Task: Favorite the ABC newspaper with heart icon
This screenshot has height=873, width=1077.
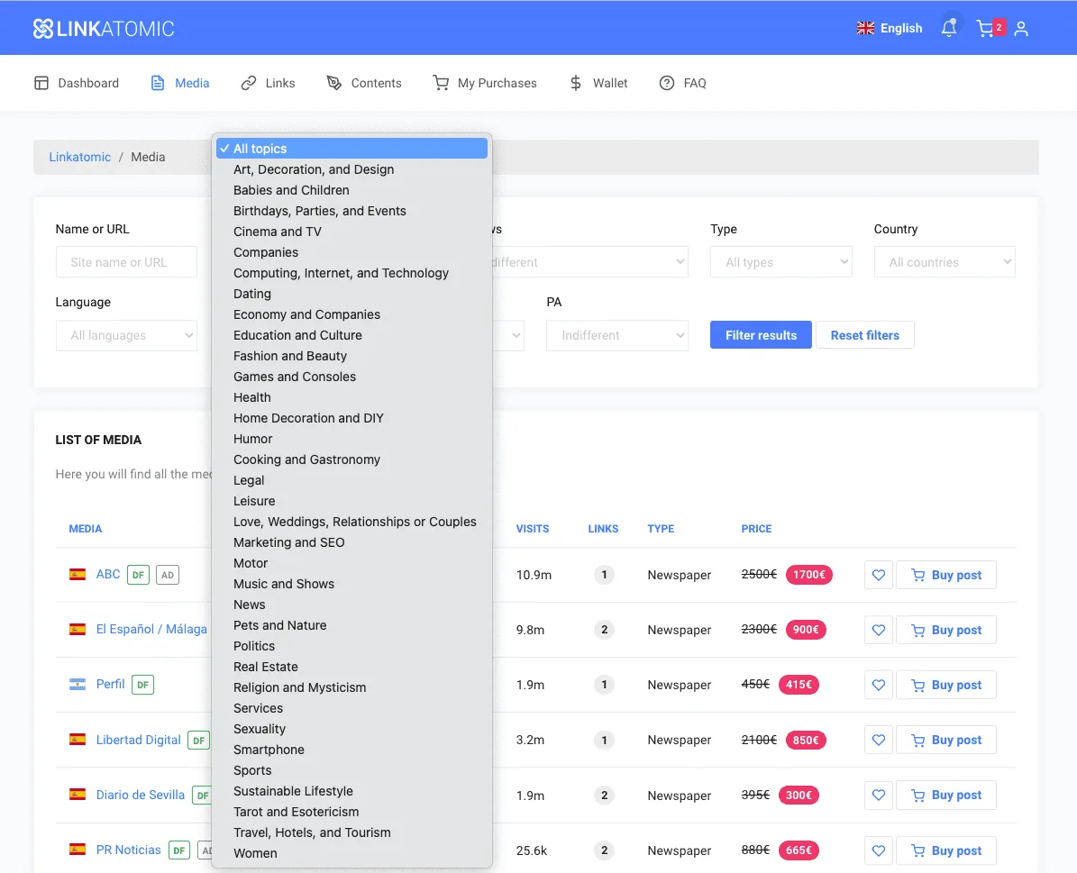Action: click(878, 575)
